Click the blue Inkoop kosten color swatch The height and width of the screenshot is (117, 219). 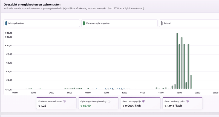pos(6,23)
